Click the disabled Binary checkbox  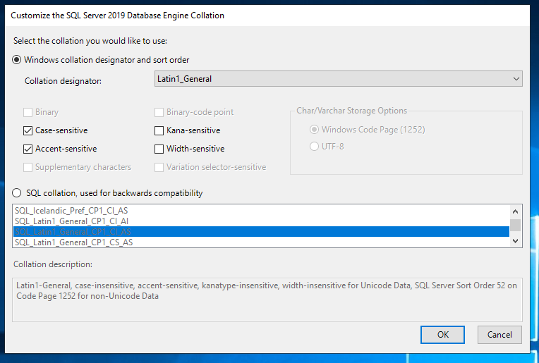tap(28, 112)
